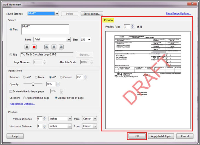Open Help for the watermark dialog
Viewport: 200px width, 145px height.
click(15, 136)
